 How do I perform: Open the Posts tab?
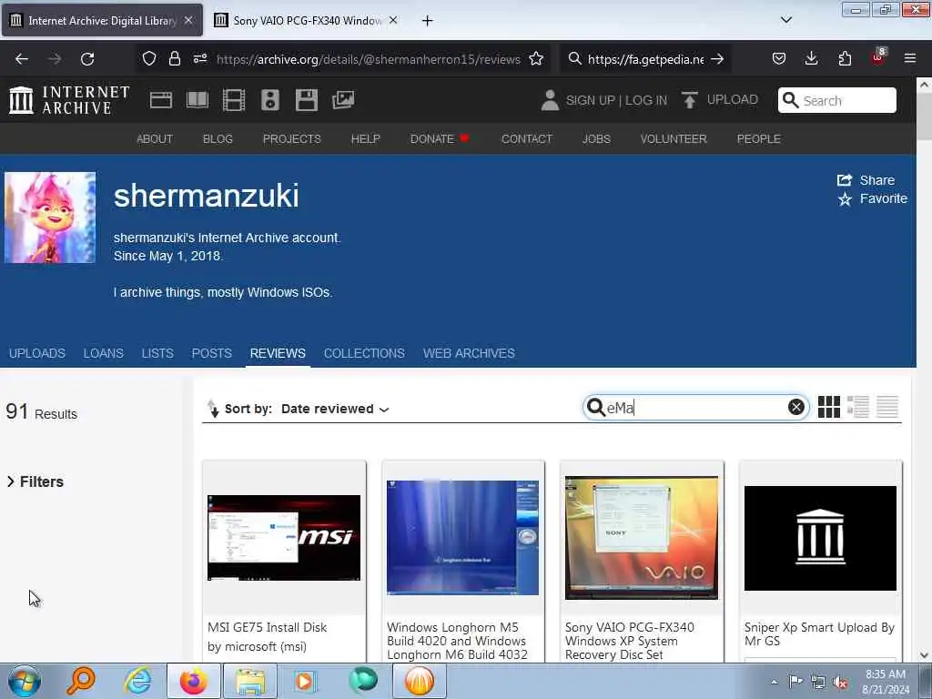211,353
